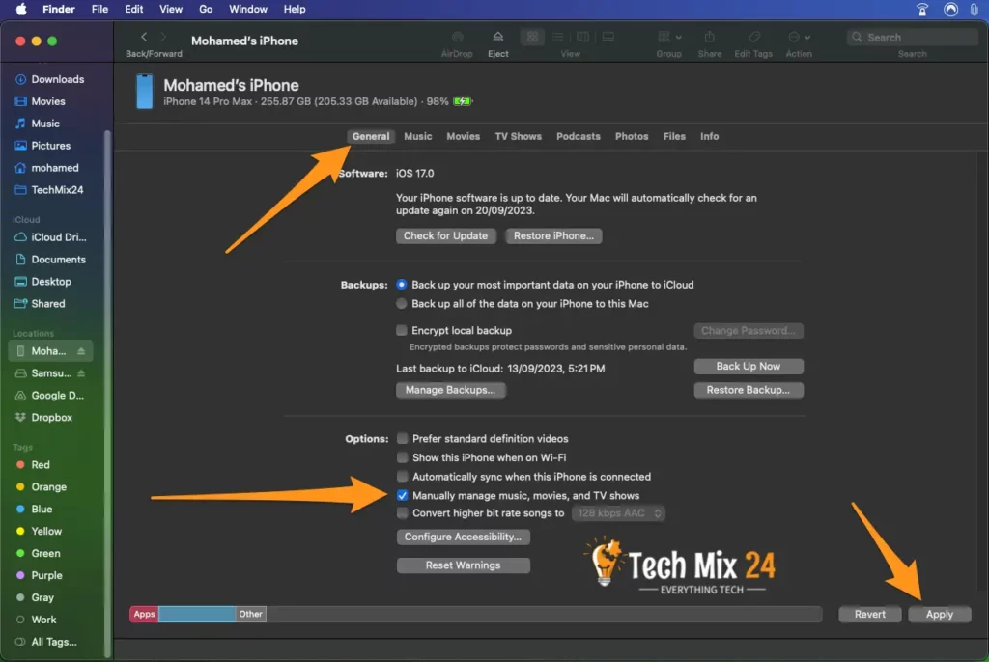Viewport: 989px width, 662px height.
Task: Open the 128 kbps AAC dropdown
Action: 618,513
